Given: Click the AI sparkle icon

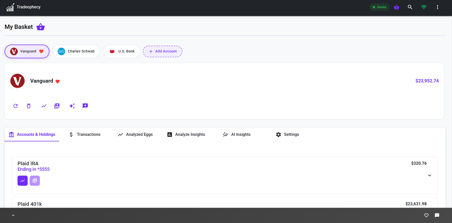Looking at the screenshot, I should coord(72,106).
